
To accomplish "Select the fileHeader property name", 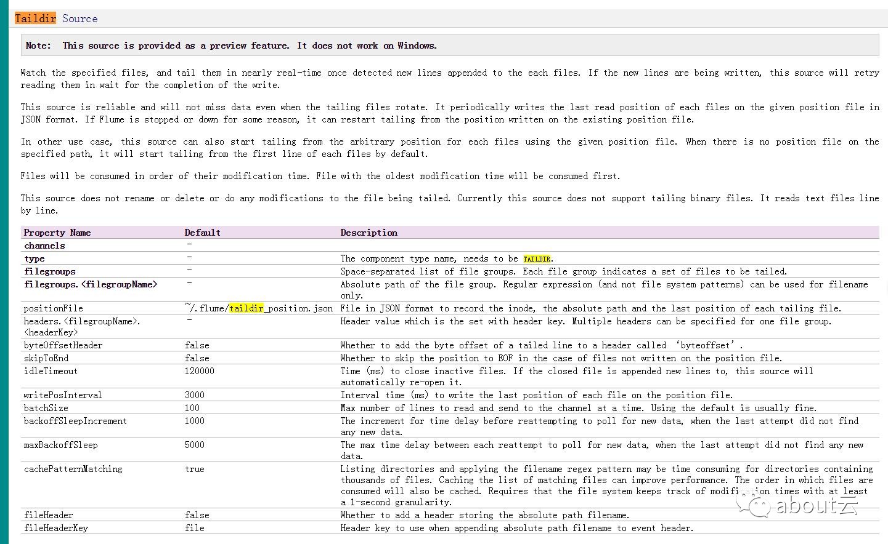I will (48, 515).
